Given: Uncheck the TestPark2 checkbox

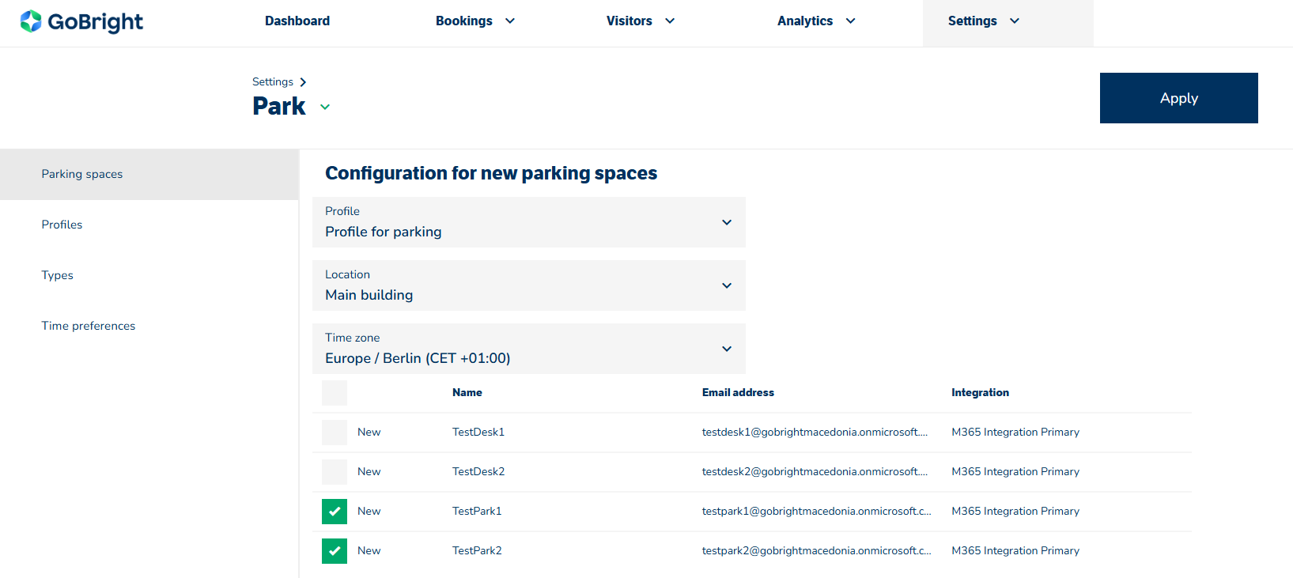Looking at the screenshot, I should pyautogui.click(x=335, y=551).
